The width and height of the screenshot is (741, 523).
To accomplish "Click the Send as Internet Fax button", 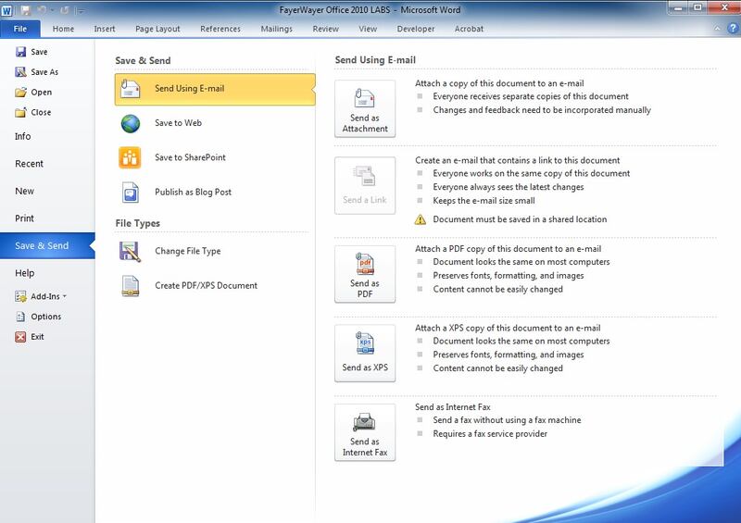I will coord(364,432).
